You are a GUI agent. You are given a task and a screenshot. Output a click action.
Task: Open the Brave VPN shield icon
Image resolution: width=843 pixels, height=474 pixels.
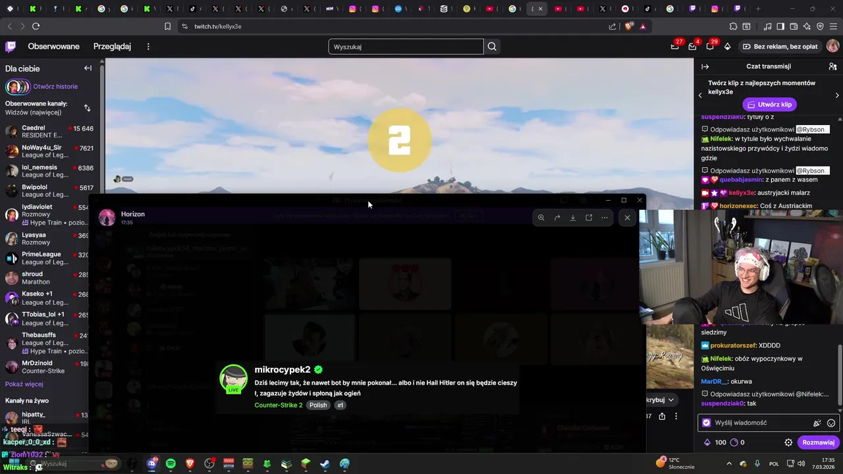coord(820,26)
